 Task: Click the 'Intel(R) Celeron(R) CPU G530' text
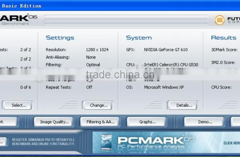[x=171, y=65]
